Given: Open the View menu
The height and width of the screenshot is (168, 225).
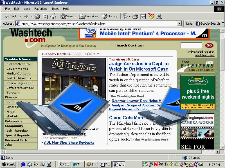Looking at the screenshot, I should (x=27, y=9).
